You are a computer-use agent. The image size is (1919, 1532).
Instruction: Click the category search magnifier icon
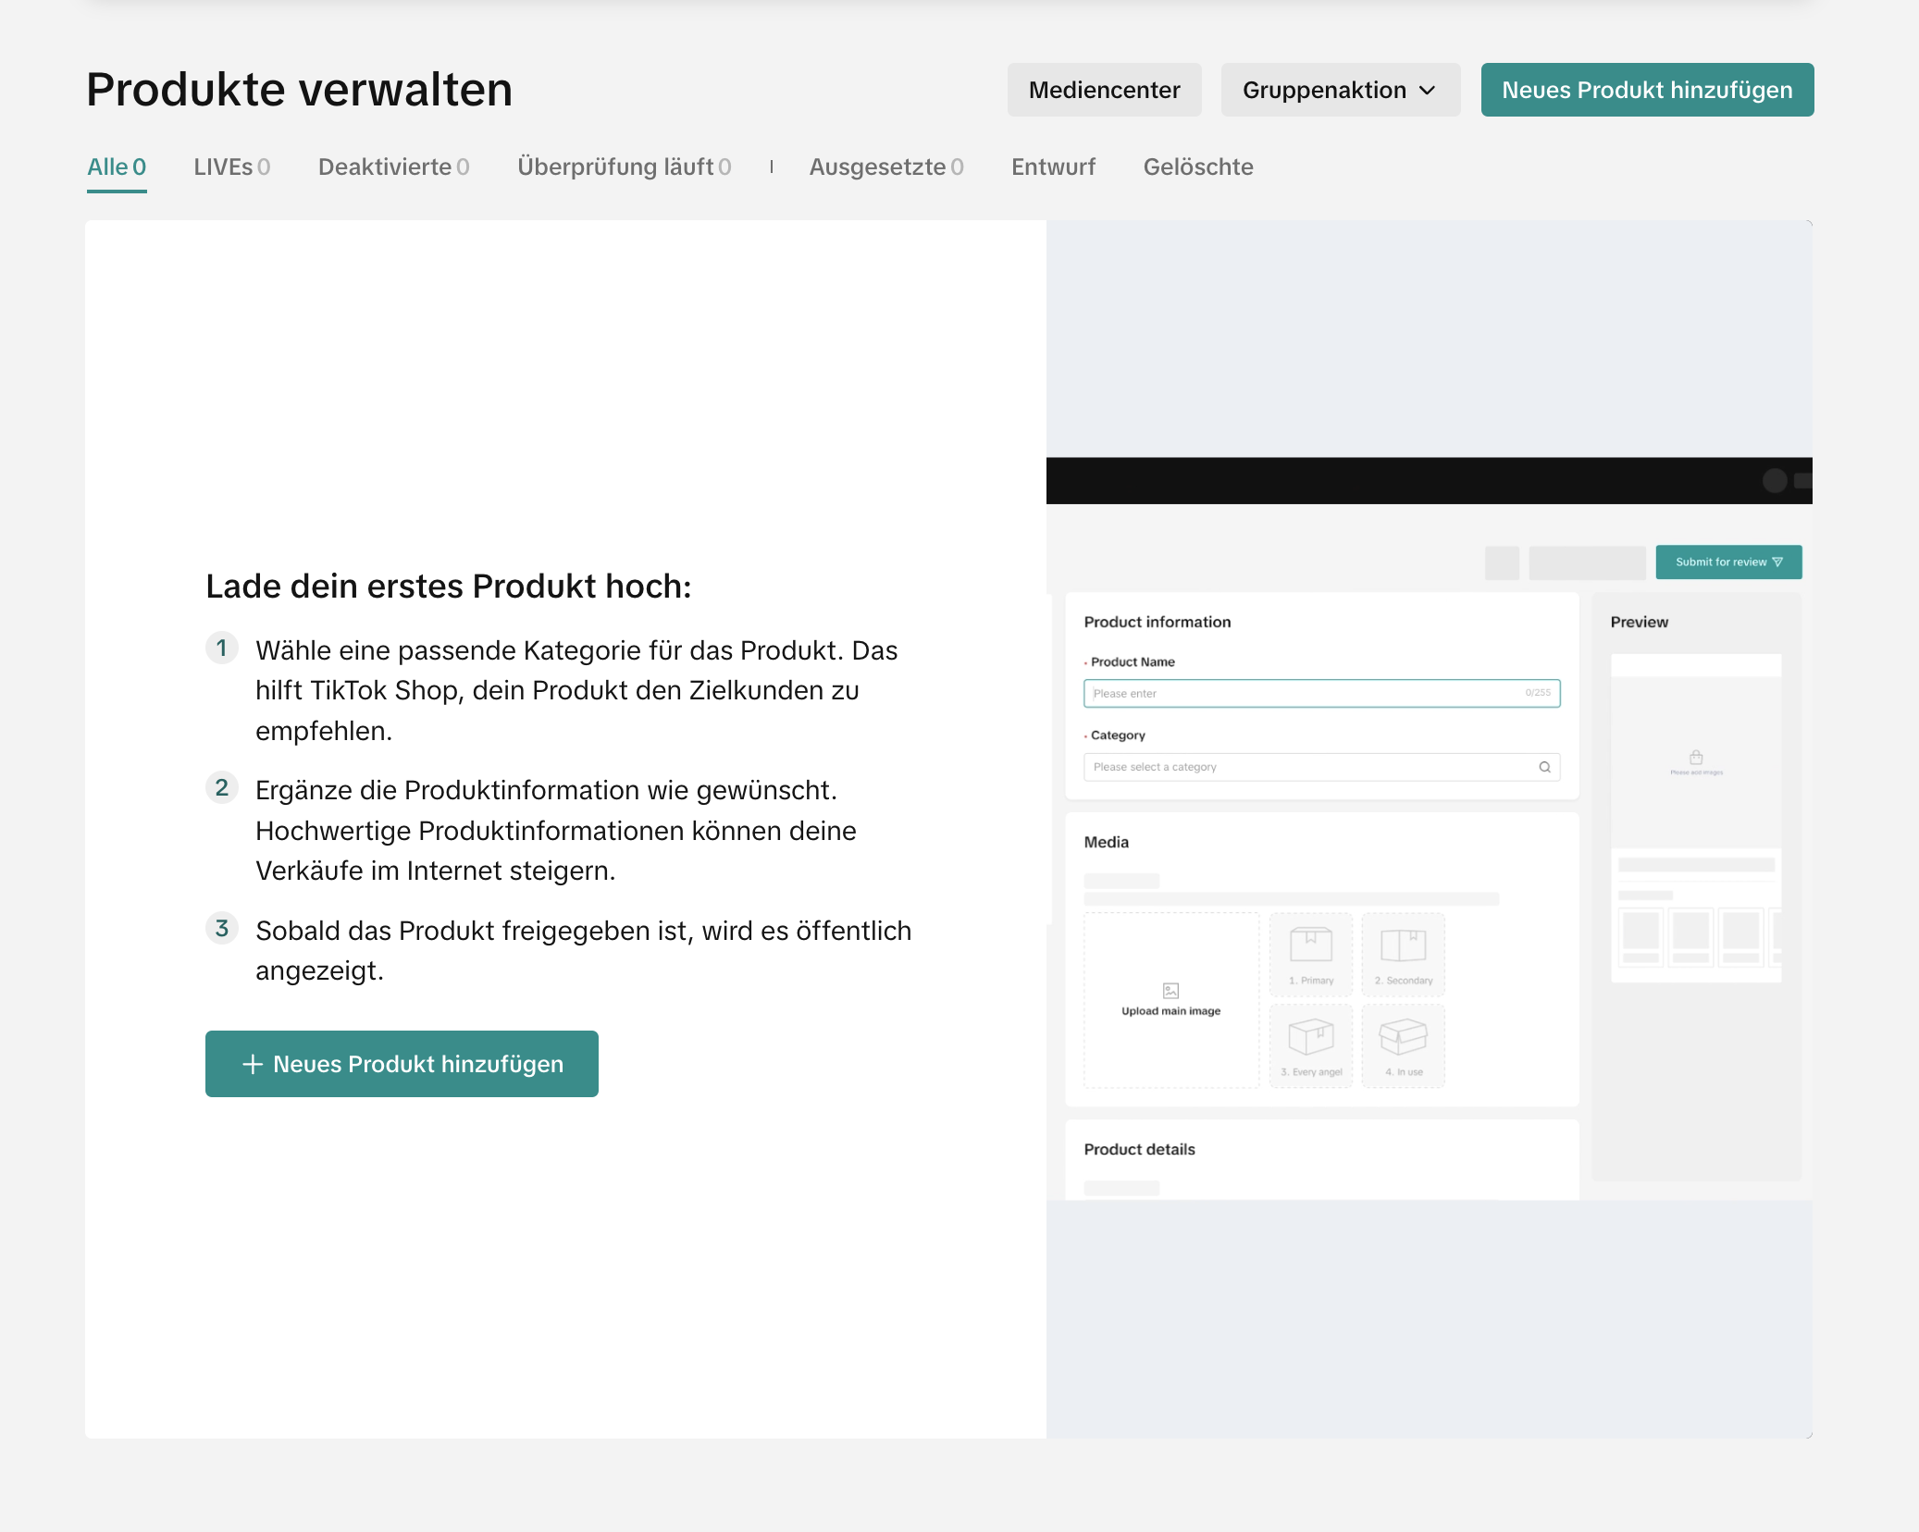[1544, 767]
